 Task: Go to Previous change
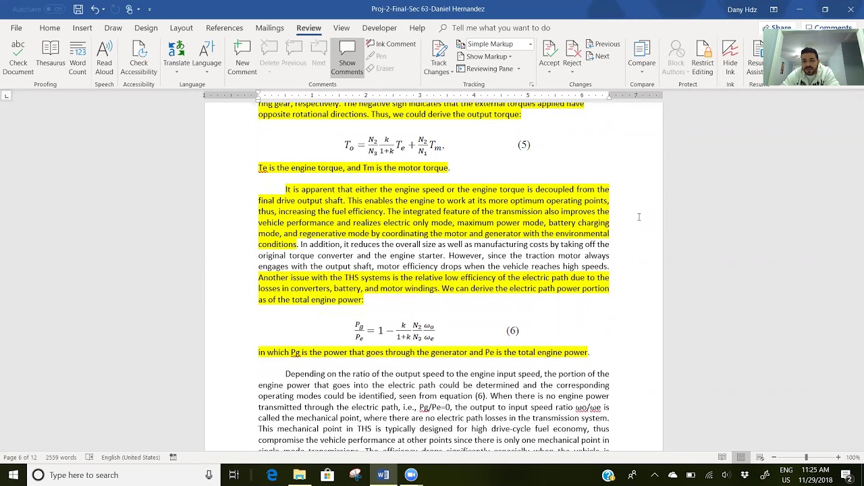tap(602, 44)
